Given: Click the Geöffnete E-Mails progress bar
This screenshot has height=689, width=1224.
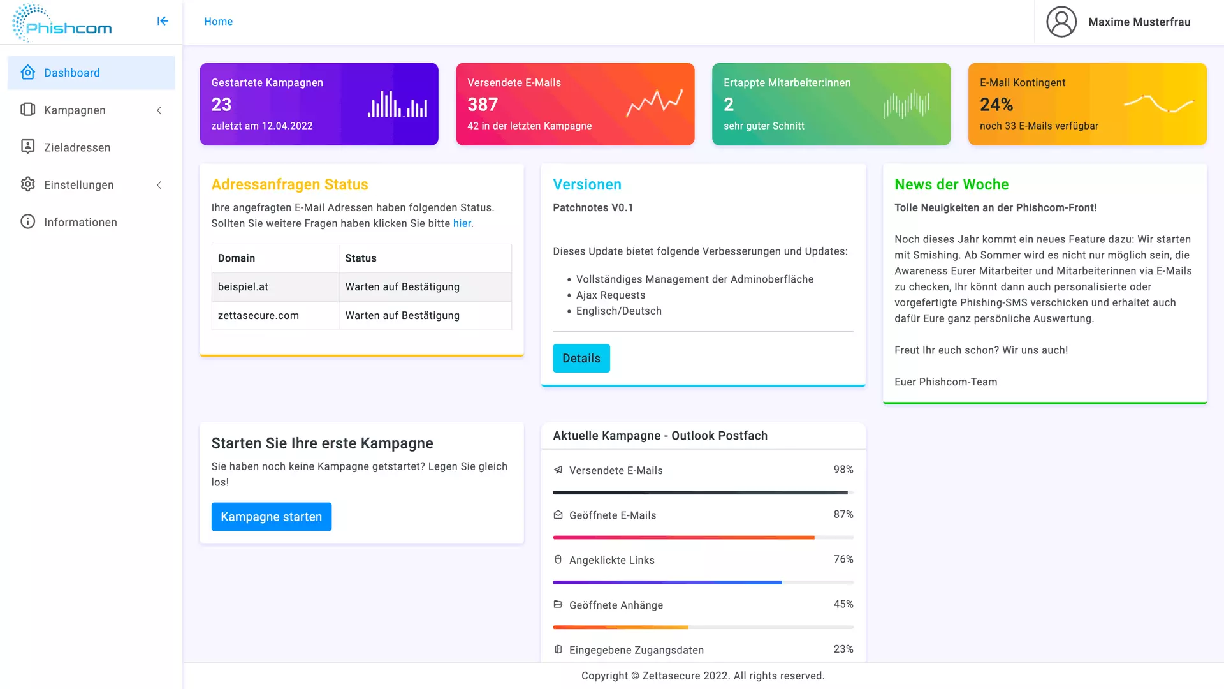Looking at the screenshot, I should [x=703, y=537].
